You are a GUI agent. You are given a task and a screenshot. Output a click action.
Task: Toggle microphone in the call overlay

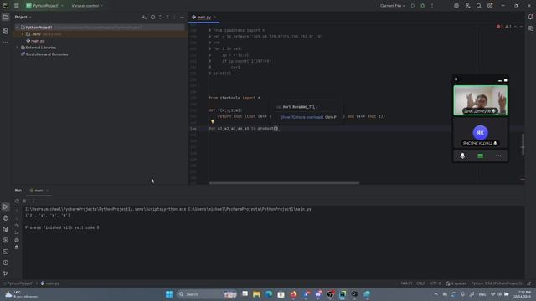[462, 156]
